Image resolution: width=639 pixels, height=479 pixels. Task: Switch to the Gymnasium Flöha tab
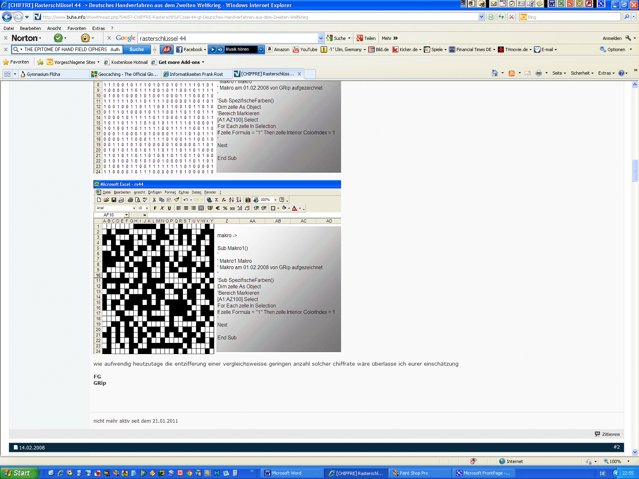tap(54, 74)
